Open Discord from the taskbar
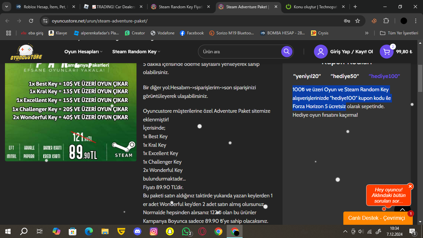 [137, 231]
